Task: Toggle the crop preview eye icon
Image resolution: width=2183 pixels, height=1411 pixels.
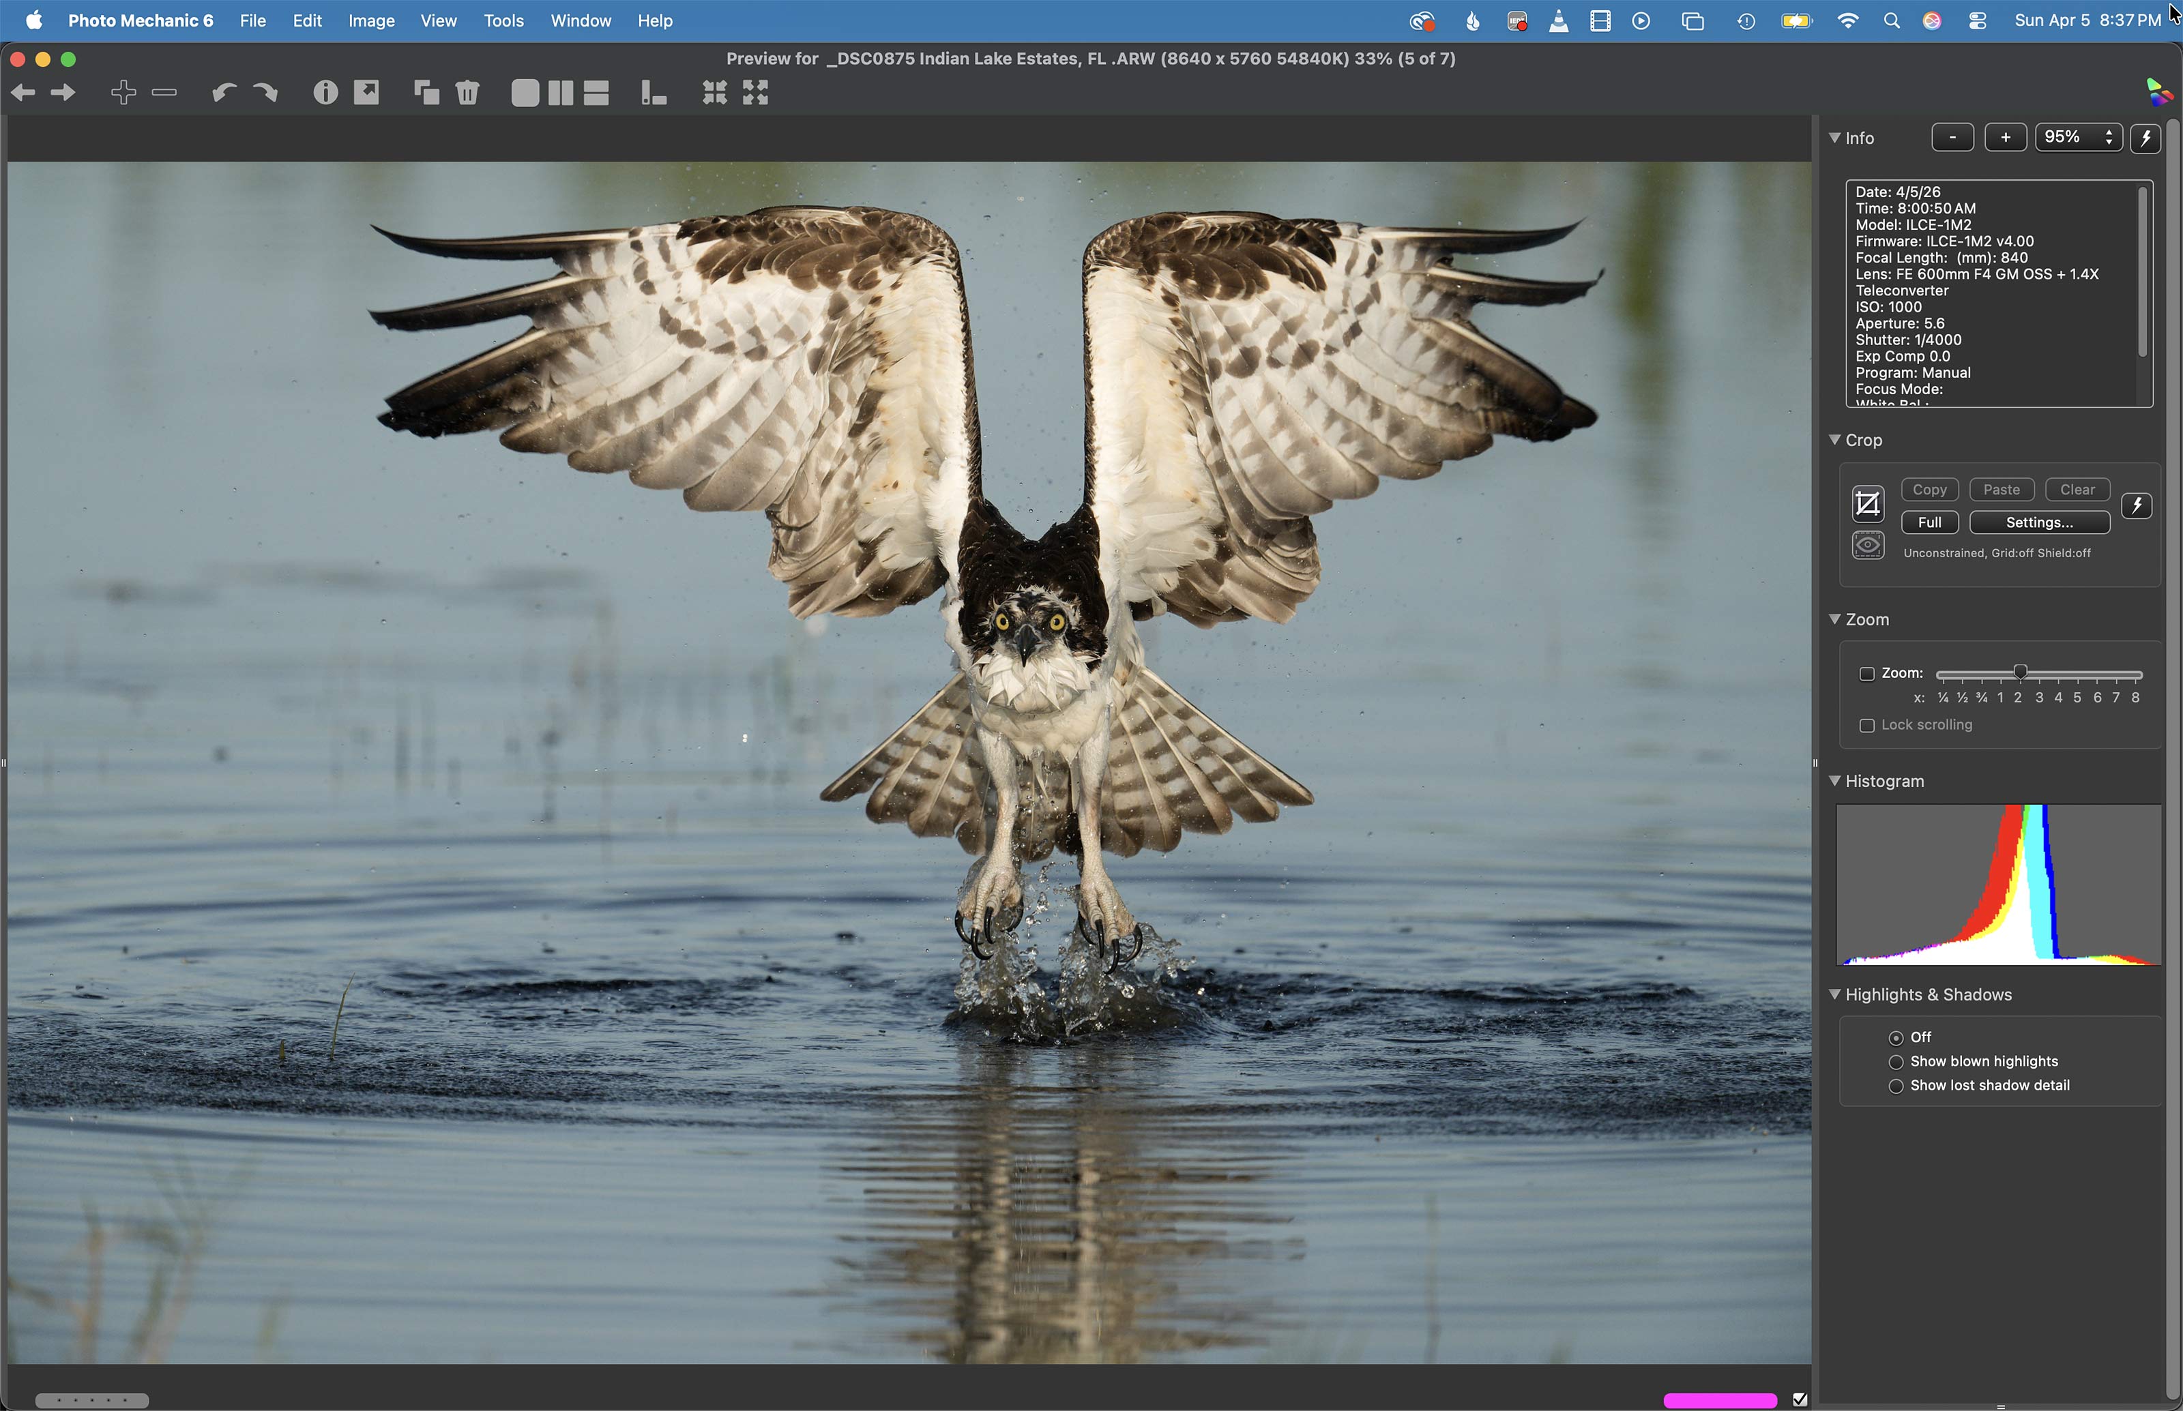Action: click(x=1867, y=546)
